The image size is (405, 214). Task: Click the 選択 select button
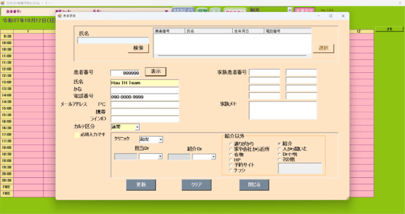pos(323,48)
